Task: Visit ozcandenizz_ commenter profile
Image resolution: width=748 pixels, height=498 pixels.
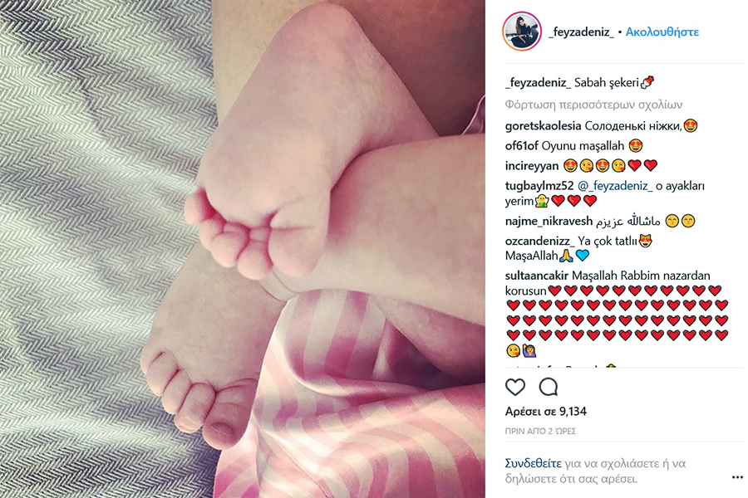Action: pyautogui.click(x=540, y=242)
